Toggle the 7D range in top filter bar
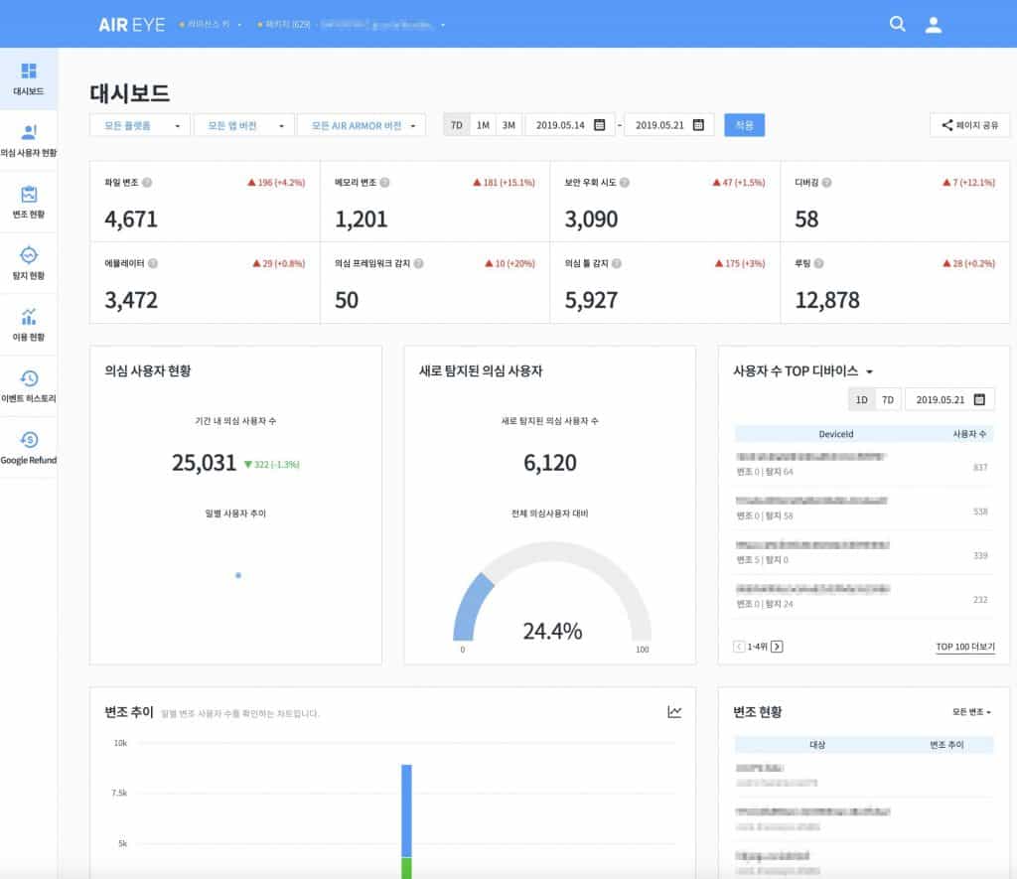This screenshot has width=1017, height=879. (x=456, y=125)
